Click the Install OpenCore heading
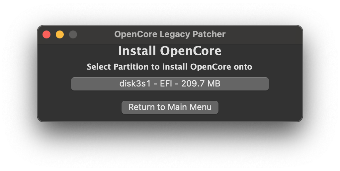 170,51
